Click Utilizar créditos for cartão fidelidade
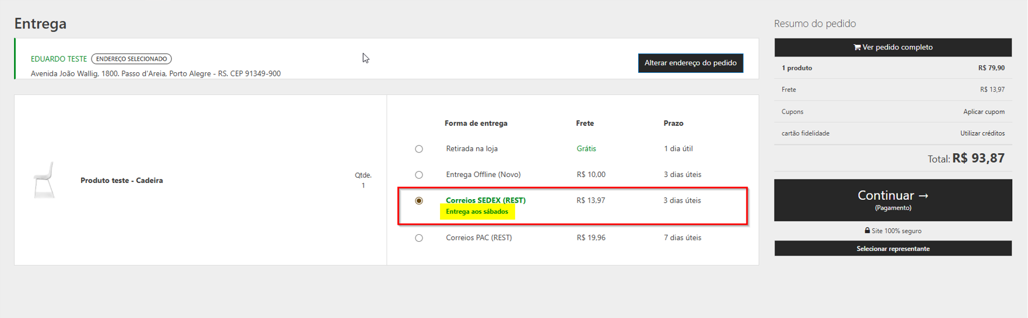This screenshot has height=318, width=1028. click(982, 133)
